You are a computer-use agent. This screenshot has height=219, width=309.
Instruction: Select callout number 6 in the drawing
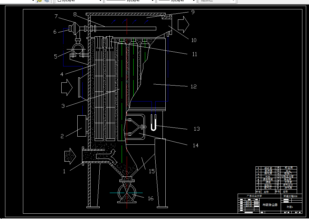[55, 32]
